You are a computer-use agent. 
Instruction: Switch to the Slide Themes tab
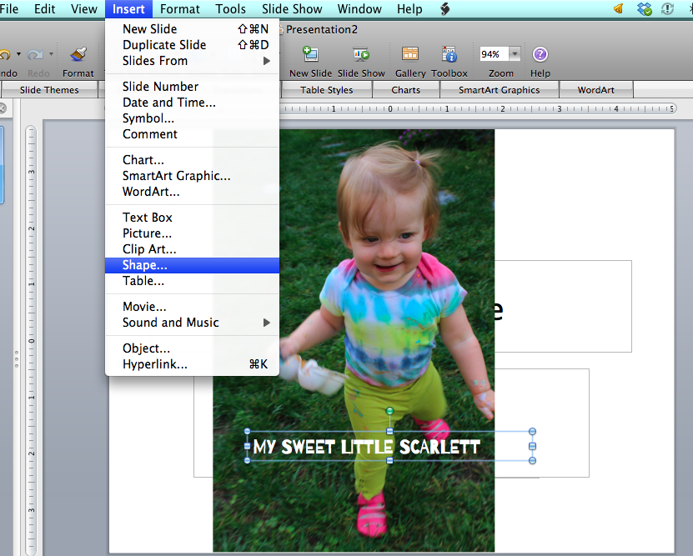[x=49, y=90]
